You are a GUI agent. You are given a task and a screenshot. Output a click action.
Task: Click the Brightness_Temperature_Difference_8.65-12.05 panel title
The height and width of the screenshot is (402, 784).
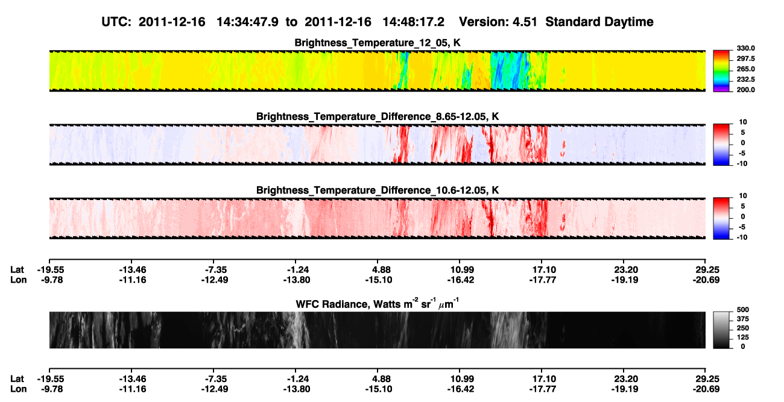point(378,116)
